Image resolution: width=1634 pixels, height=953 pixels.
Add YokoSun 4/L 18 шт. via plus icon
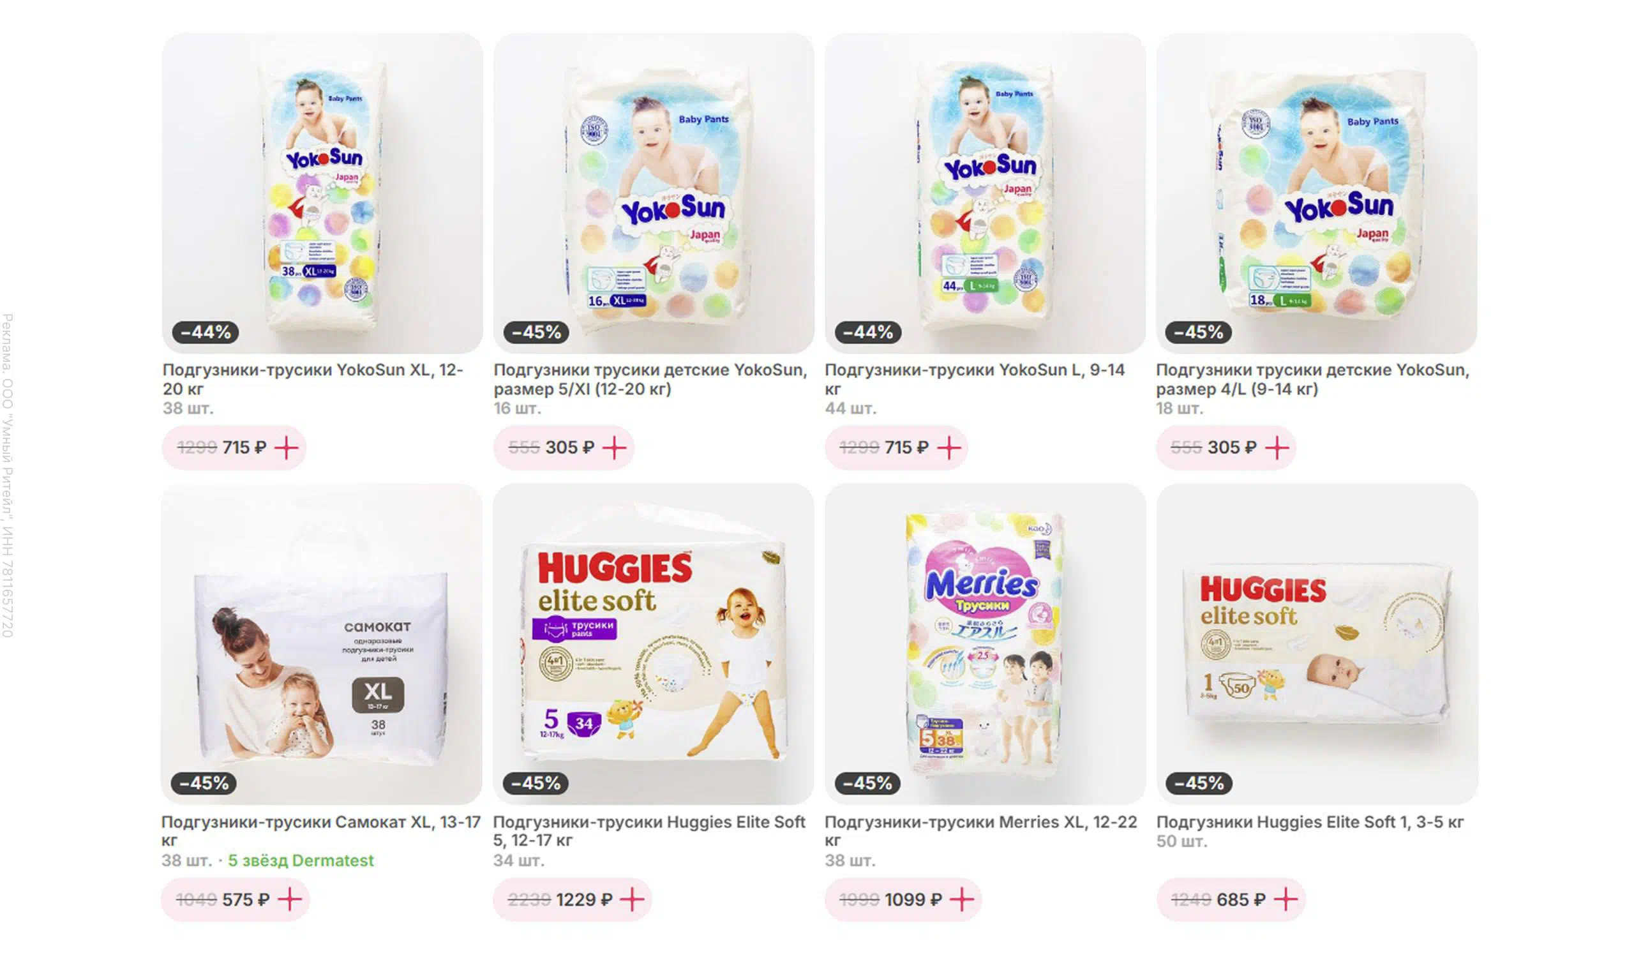1277,447
